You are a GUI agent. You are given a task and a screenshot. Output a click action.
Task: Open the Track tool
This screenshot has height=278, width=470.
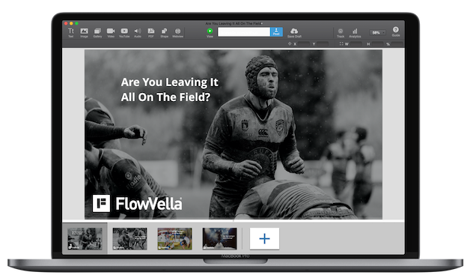coord(341,33)
